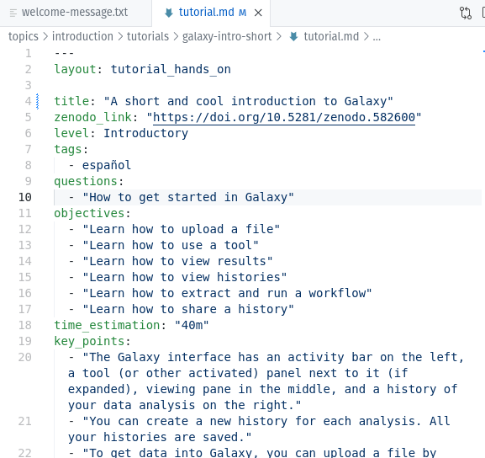The height and width of the screenshot is (458, 485).
Task: Open changes with the compare icon
Action: click(466, 13)
